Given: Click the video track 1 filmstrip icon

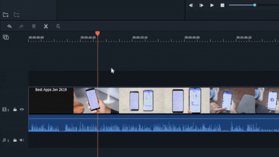Looking at the screenshot, I should coord(4,109).
